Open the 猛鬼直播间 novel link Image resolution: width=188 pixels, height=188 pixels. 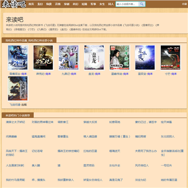tap(39, 136)
